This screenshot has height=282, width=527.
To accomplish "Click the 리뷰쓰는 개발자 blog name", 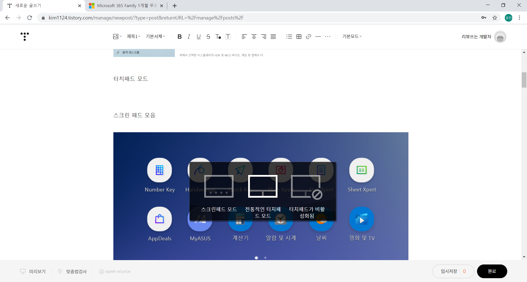I will pyautogui.click(x=476, y=37).
